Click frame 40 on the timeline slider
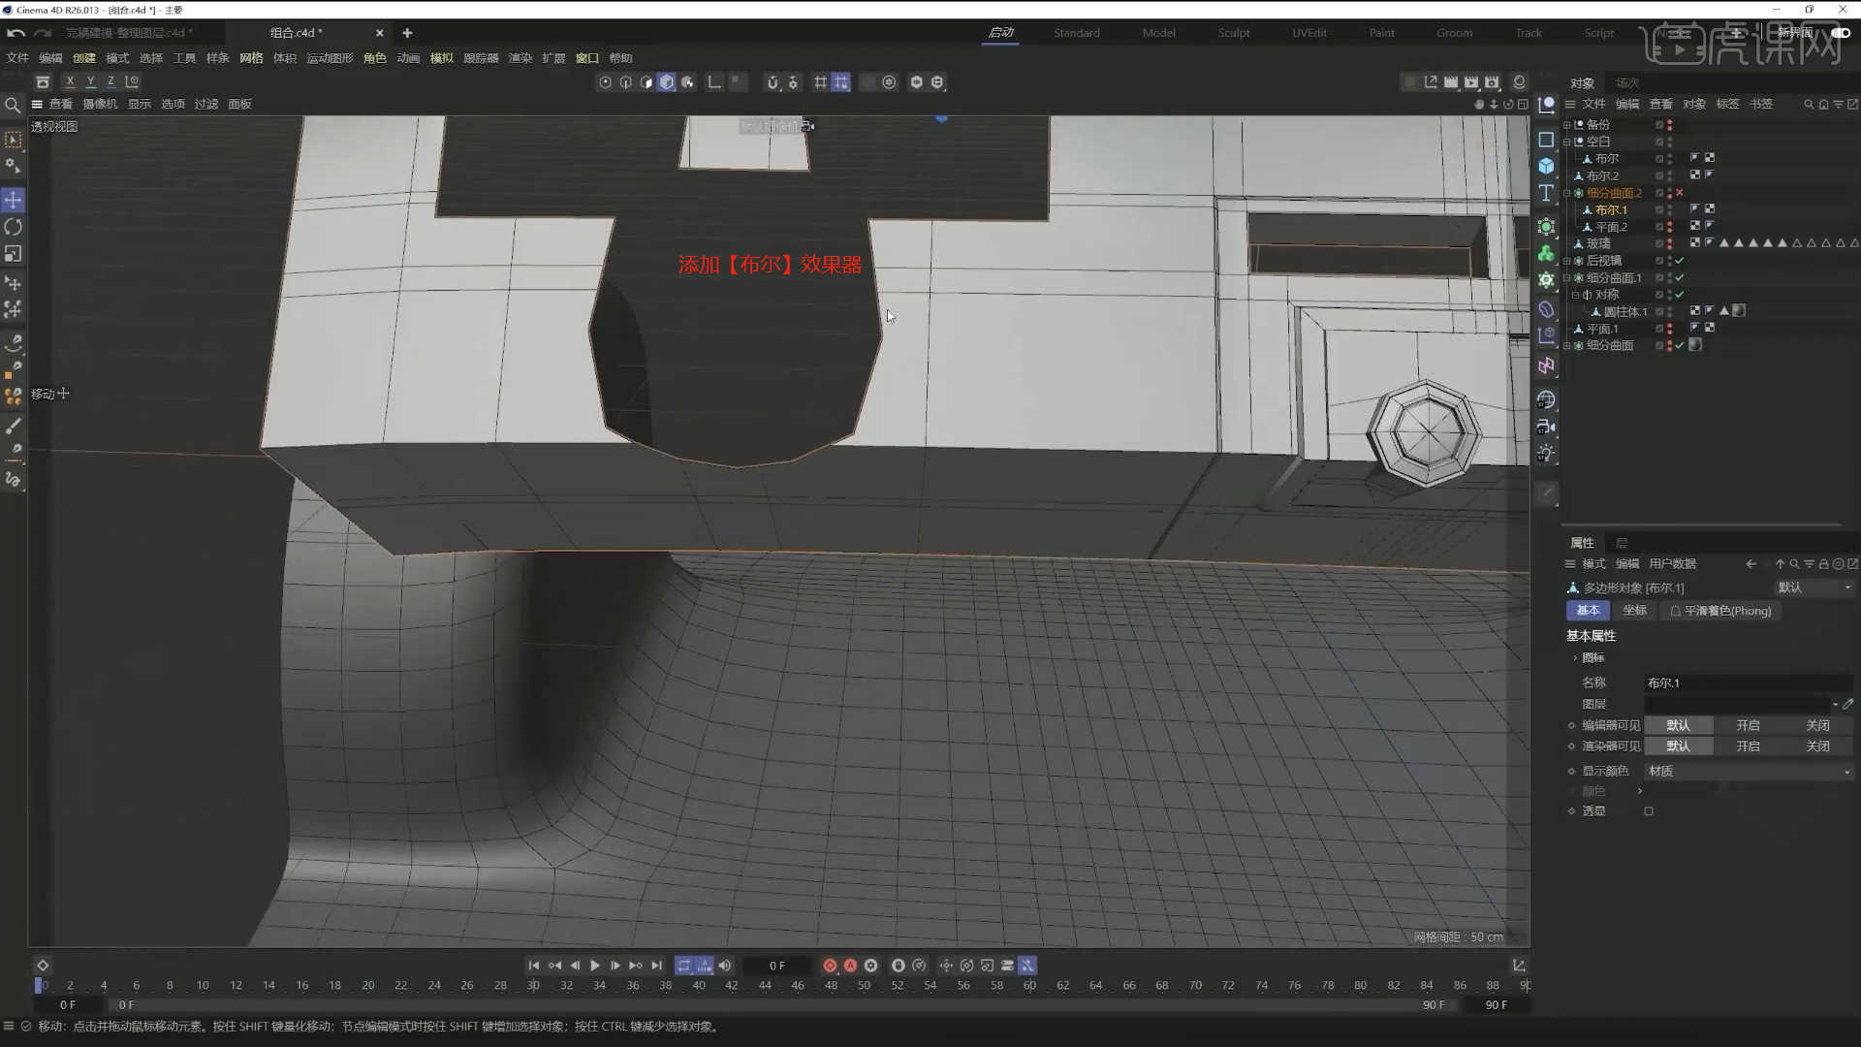The height and width of the screenshot is (1047, 1861). pyautogui.click(x=699, y=985)
